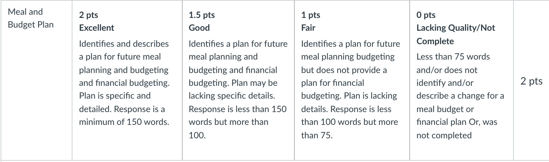Click the Fair rating heading

click(x=308, y=28)
